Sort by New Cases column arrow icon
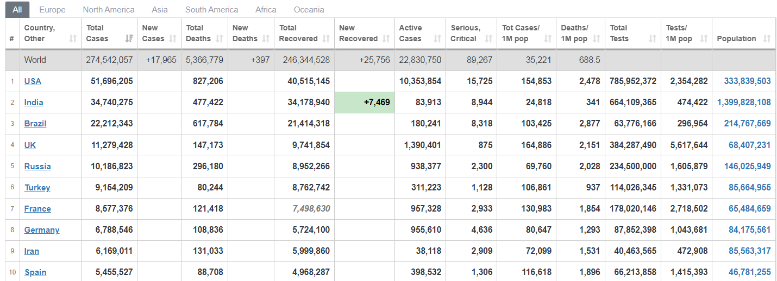The image size is (777, 281). tap(173, 39)
